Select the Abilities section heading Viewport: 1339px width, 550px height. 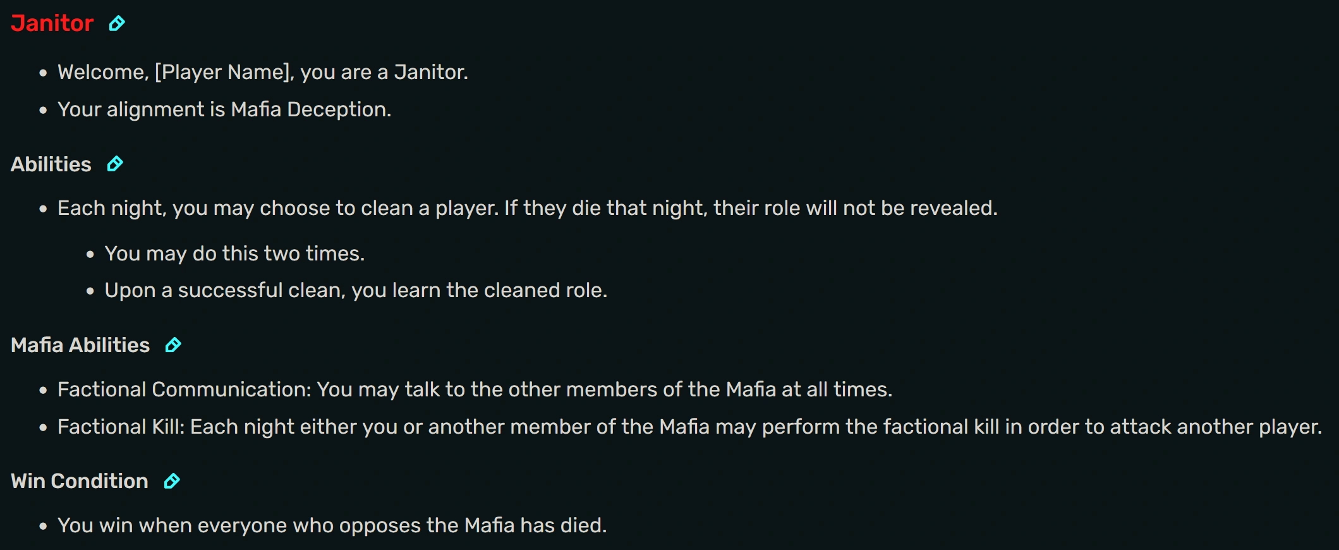pos(51,164)
